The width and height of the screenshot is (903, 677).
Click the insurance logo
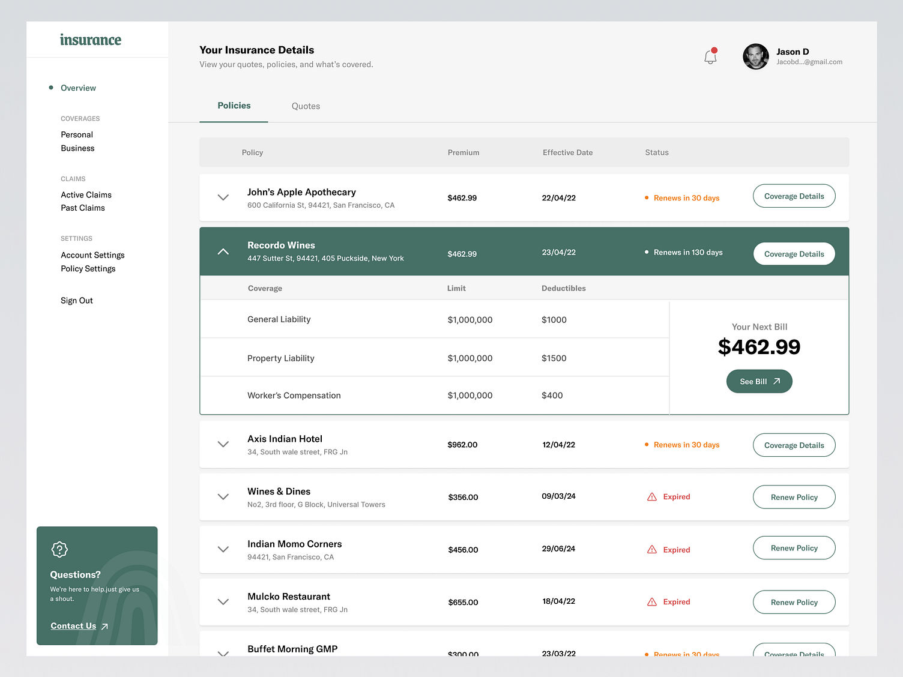point(91,40)
